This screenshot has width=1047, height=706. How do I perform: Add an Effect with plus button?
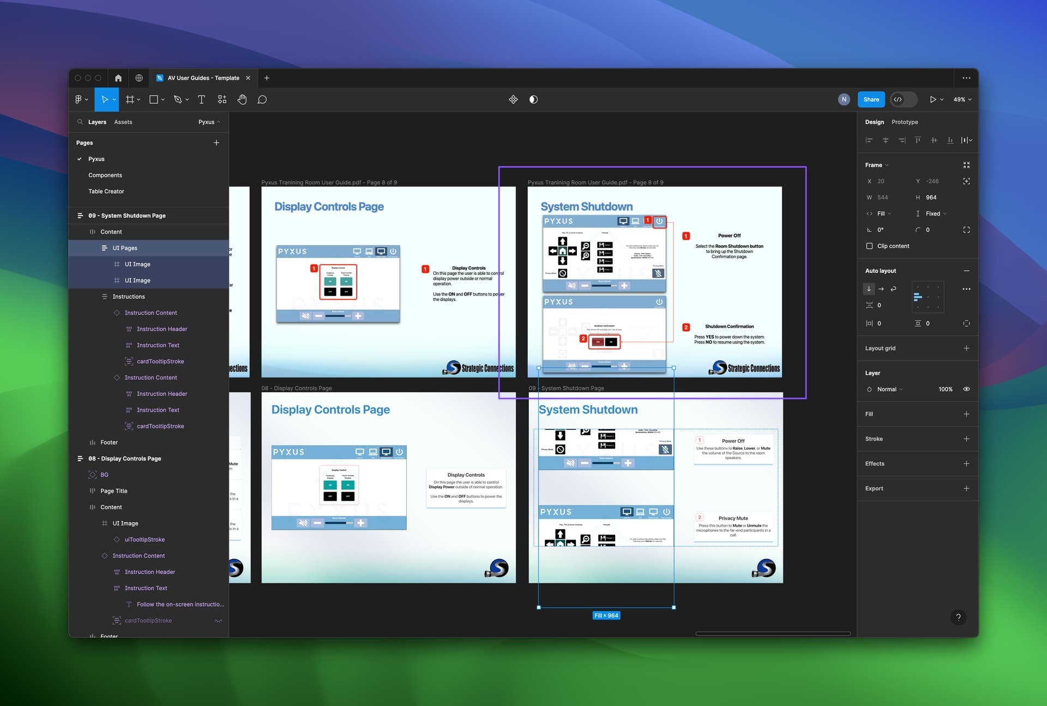click(966, 464)
